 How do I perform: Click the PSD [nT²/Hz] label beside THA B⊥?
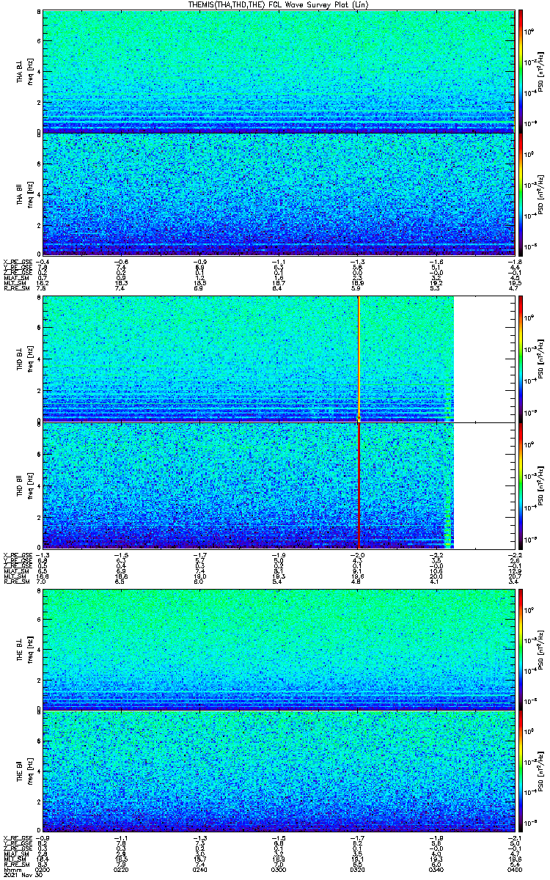(x=541, y=71)
